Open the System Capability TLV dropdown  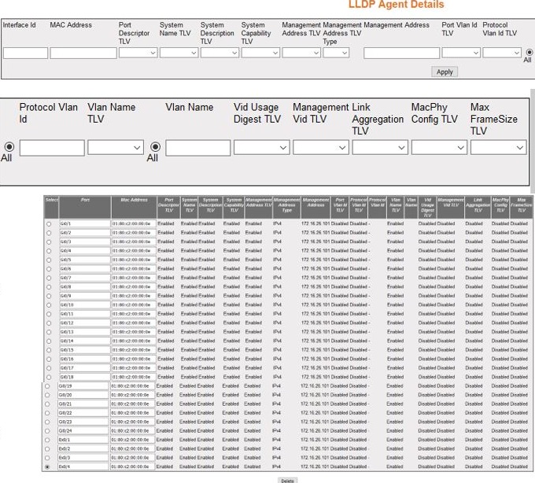point(260,53)
